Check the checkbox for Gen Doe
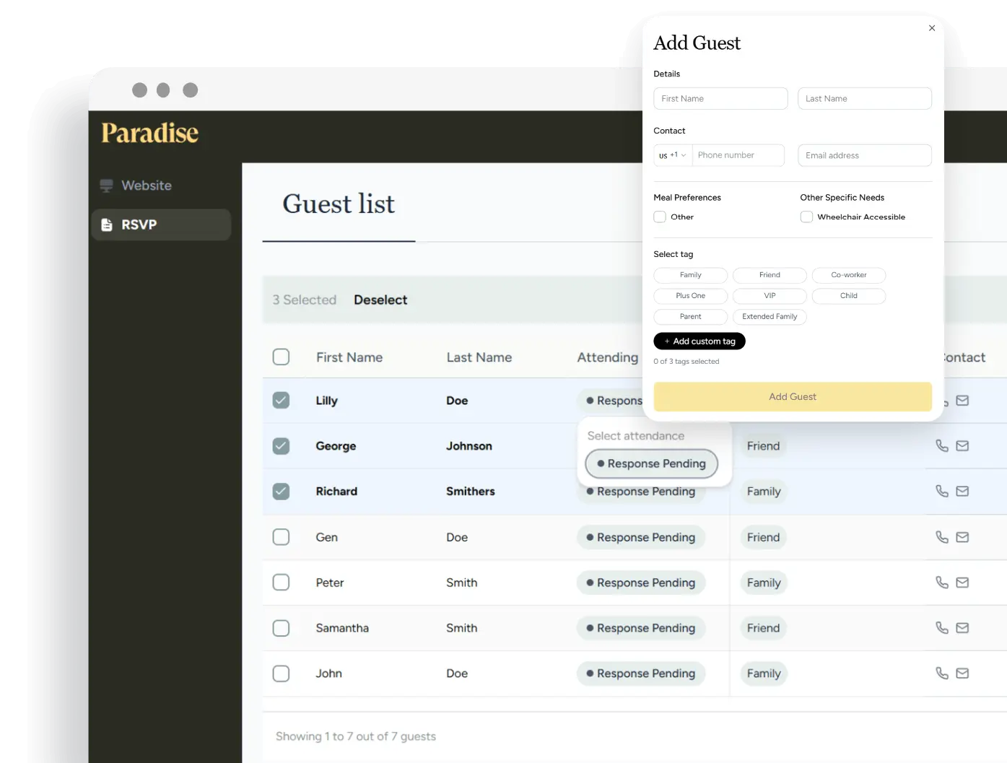 pos(281,537)
